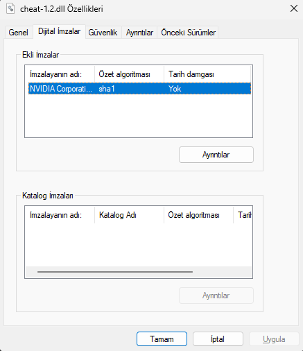Click the cheat-1.2.dll file icon in title bar
Screen dimensions: 303x351
point(10,9)
